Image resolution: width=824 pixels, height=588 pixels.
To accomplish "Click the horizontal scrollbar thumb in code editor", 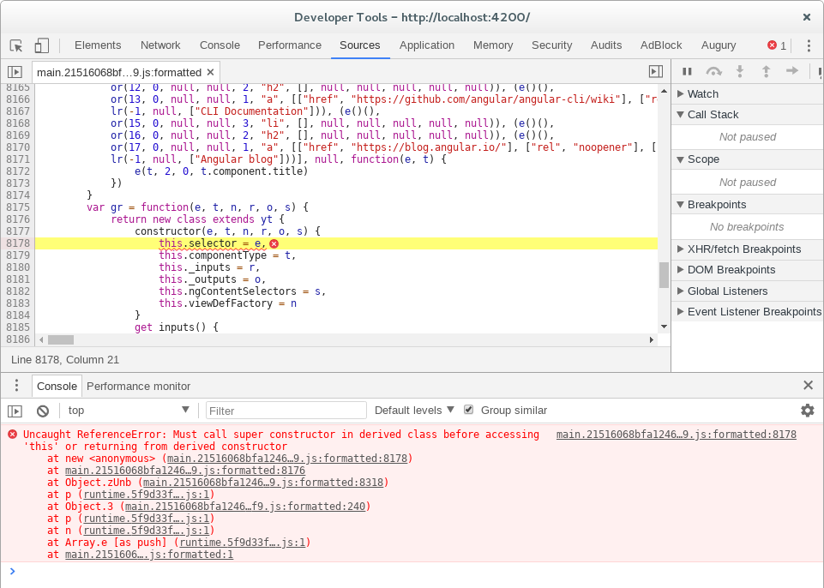I will click(x=61, y=340).
